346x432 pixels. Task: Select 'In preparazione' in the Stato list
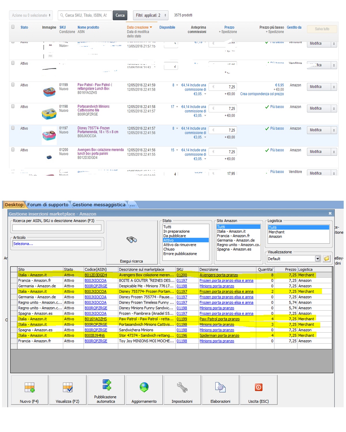point(176,231)
